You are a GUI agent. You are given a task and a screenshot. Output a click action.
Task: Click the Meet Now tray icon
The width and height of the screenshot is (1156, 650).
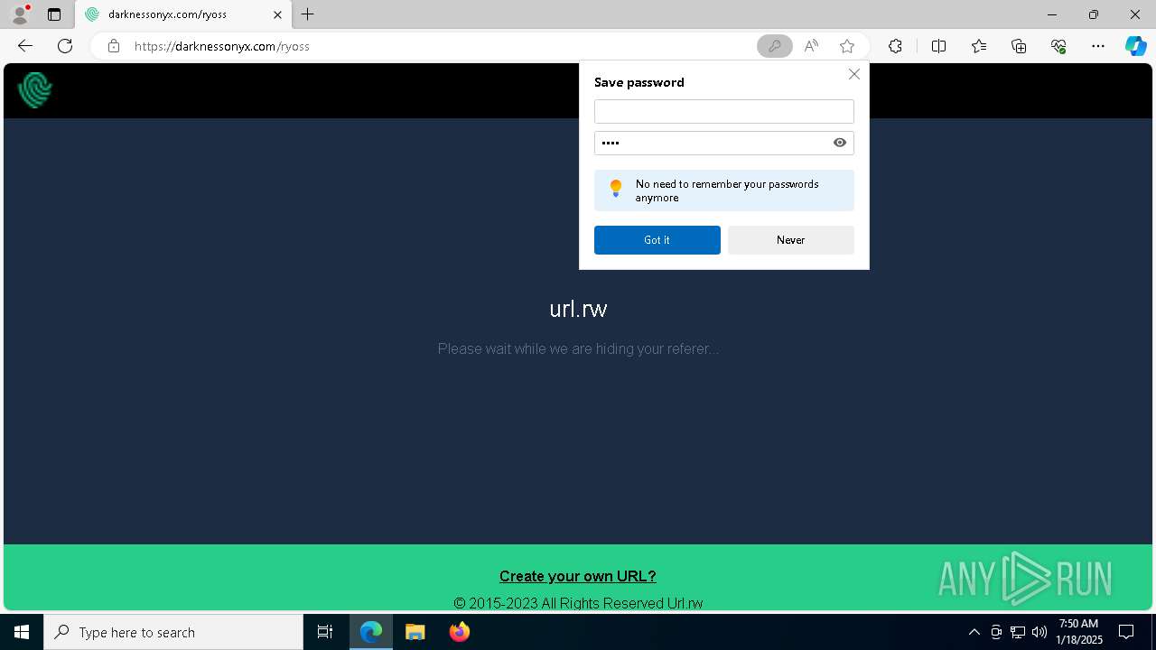[x=996, y=632]
